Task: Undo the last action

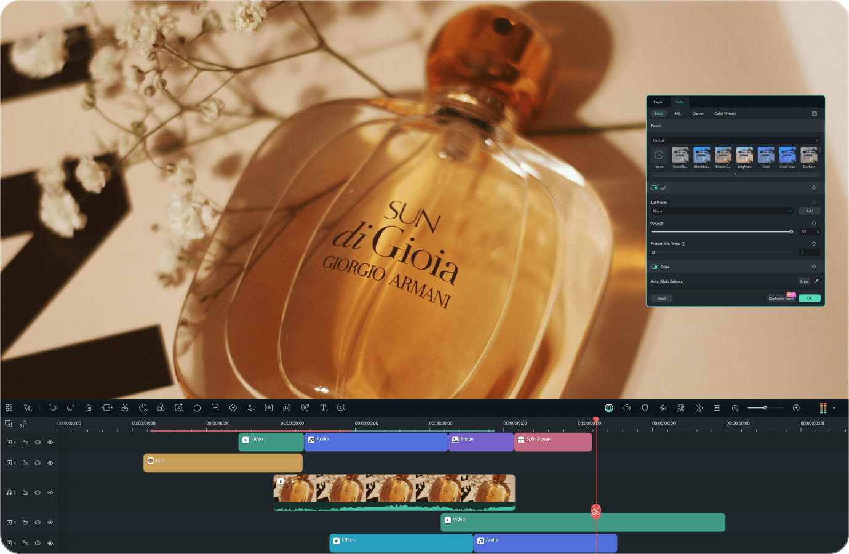Action: click(x=52, y=407)
